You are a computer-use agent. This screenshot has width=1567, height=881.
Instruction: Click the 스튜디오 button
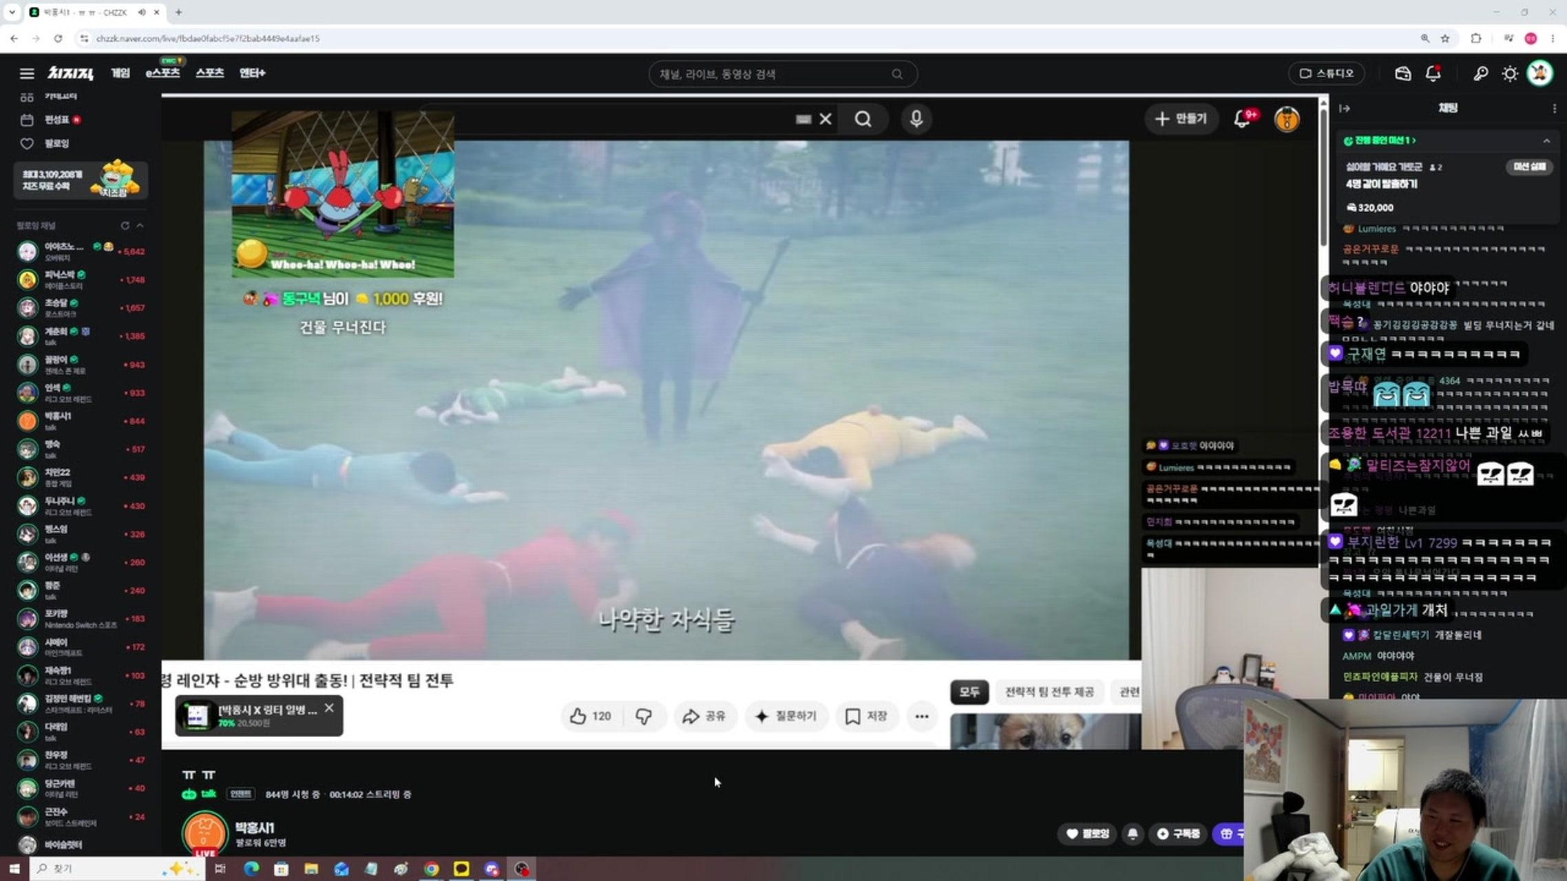click(1327, 74)
